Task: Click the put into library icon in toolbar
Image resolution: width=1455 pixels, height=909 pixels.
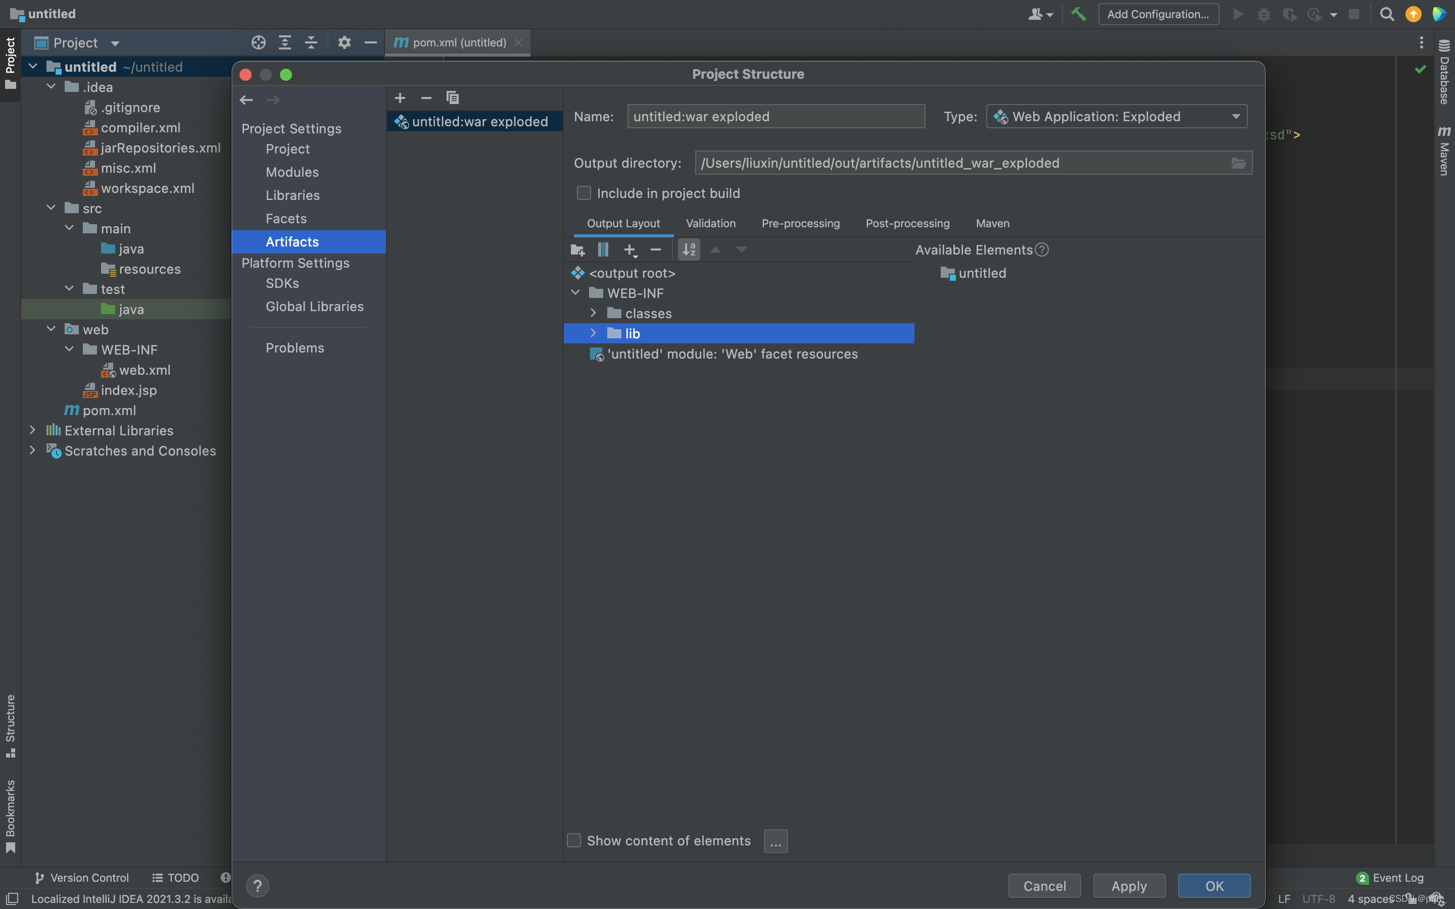Action: coord(603,249)
